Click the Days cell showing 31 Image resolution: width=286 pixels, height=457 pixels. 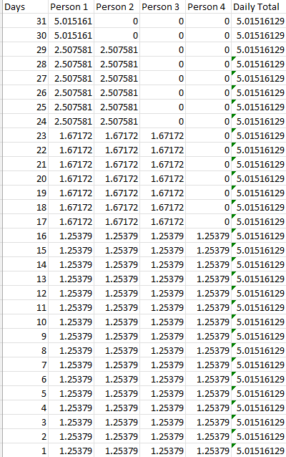click(x=25, y=21)
